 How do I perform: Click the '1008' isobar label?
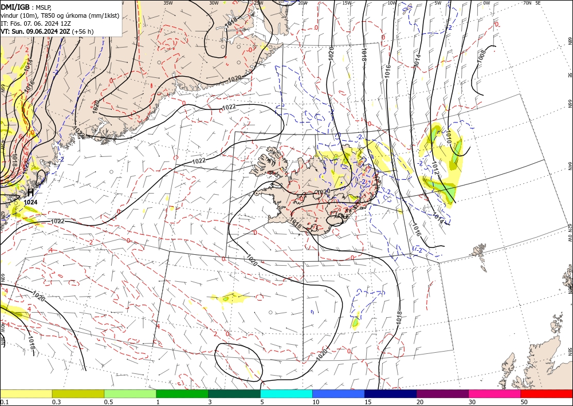click(482, 57)
